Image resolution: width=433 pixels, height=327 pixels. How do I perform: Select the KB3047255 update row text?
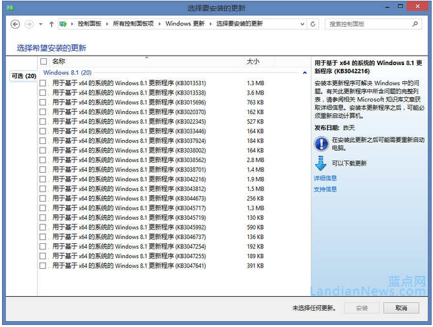coord(129,256)
